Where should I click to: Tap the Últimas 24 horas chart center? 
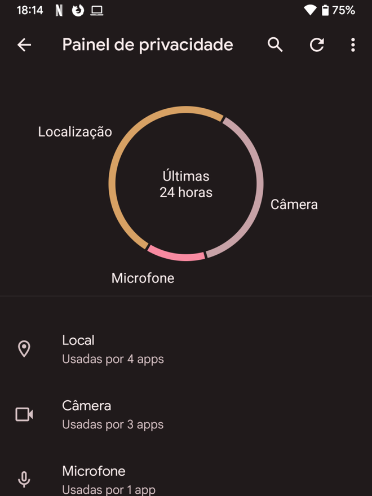pyautogui.click(x=186, y=184)
